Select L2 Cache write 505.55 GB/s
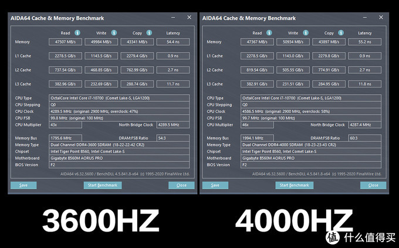This screenshot has width=399, height=248. [x=293, y=70]
